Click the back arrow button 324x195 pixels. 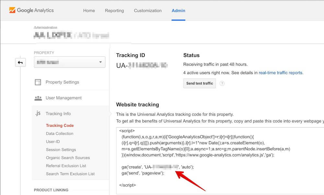coord(20,63)
